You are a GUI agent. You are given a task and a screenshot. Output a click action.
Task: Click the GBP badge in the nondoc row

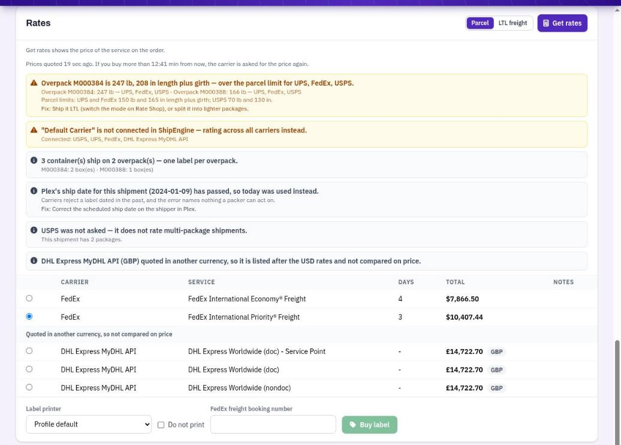[x=497, y=389]
